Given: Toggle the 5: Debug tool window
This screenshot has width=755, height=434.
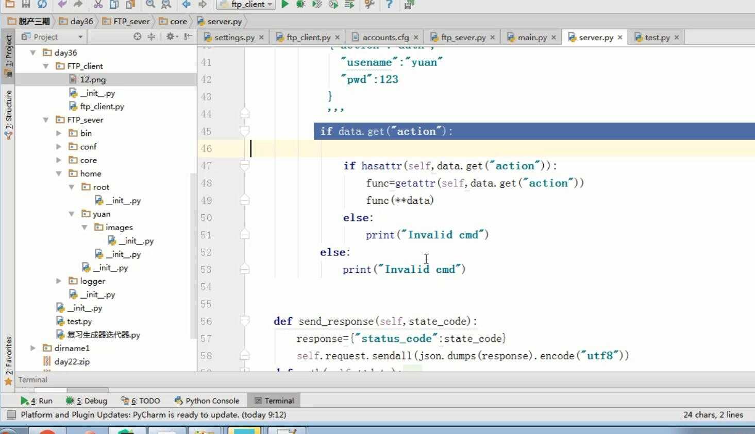Looking at the screenshot, I should tap(87, 401).
